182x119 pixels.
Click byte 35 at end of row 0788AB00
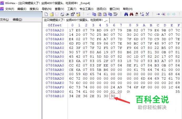pos(178,92)
